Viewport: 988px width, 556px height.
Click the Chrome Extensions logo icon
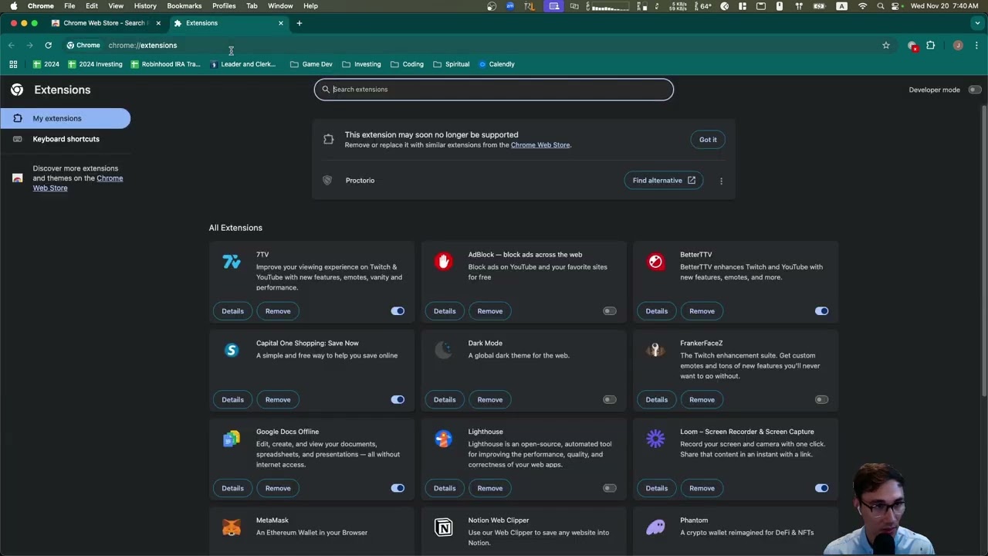tap(17, 90)
